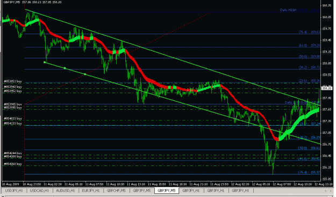The width and height of the screenshot is (336, 197).
Task: Click the Fibonacci (38.2) - 158.71 label
Action: point(310,67)
